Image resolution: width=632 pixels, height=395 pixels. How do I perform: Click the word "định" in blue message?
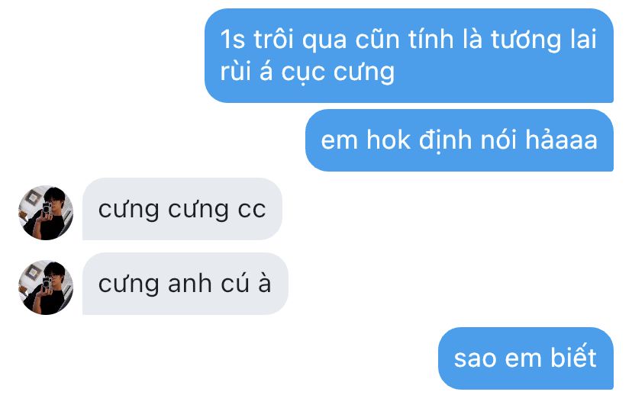click(446, 141)
